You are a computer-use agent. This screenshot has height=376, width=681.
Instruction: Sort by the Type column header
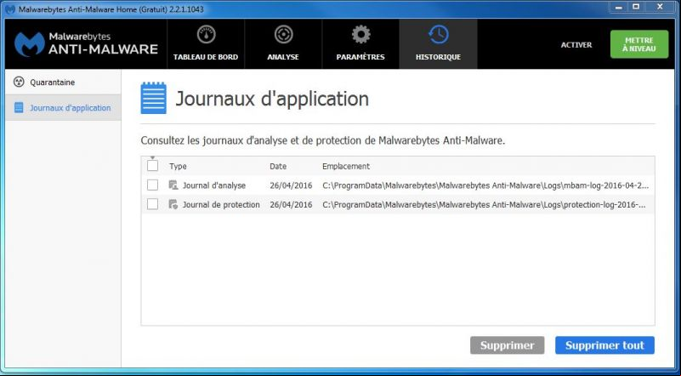[x=178, y=166]
